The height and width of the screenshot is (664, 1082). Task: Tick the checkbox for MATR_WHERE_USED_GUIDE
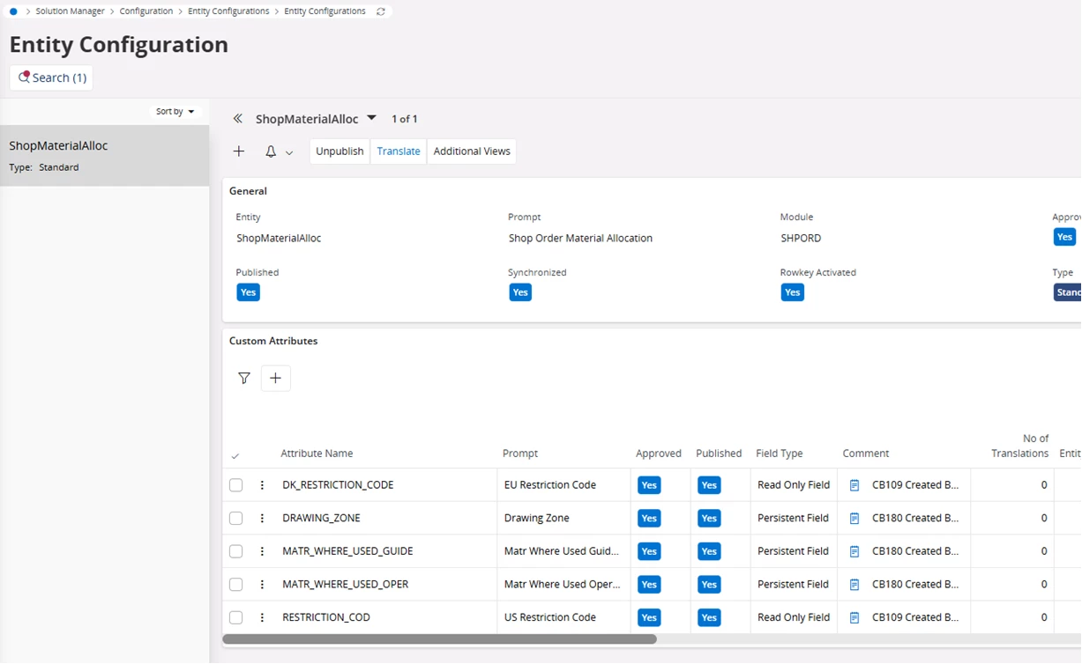tap(235, 551)
